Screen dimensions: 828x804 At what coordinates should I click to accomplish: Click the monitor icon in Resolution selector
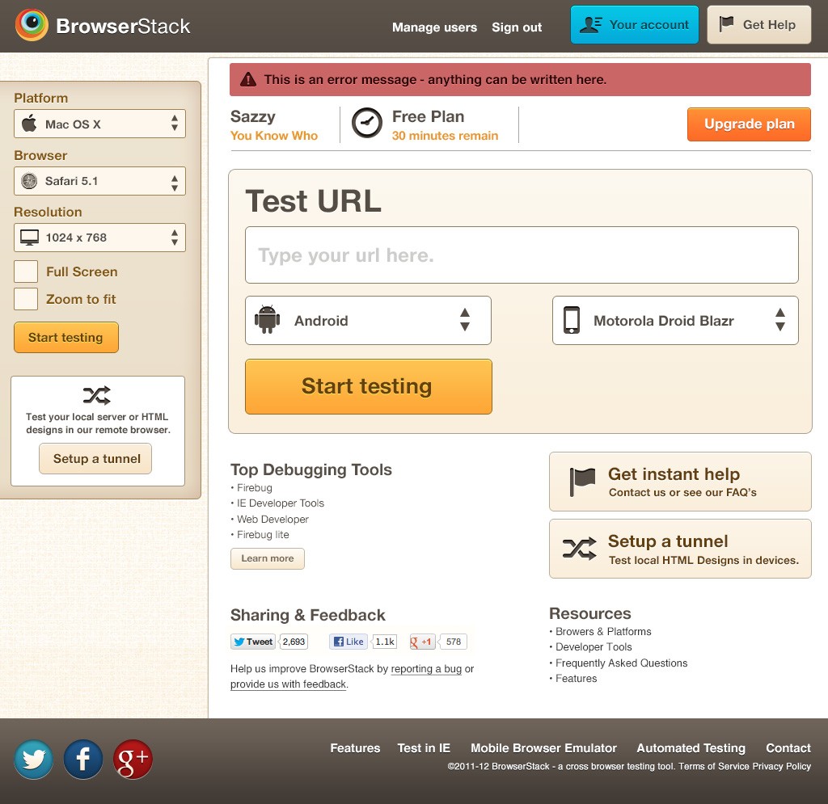(x=30, y=238)
